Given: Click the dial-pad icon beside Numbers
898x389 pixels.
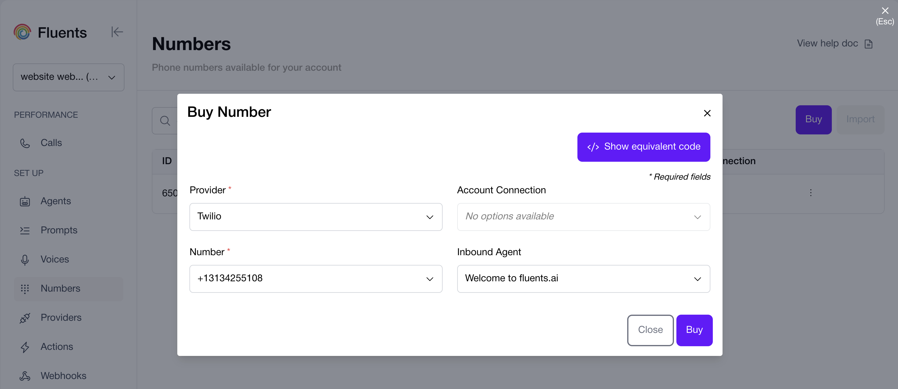Looking at the screenshot, I should pos(25,289).
